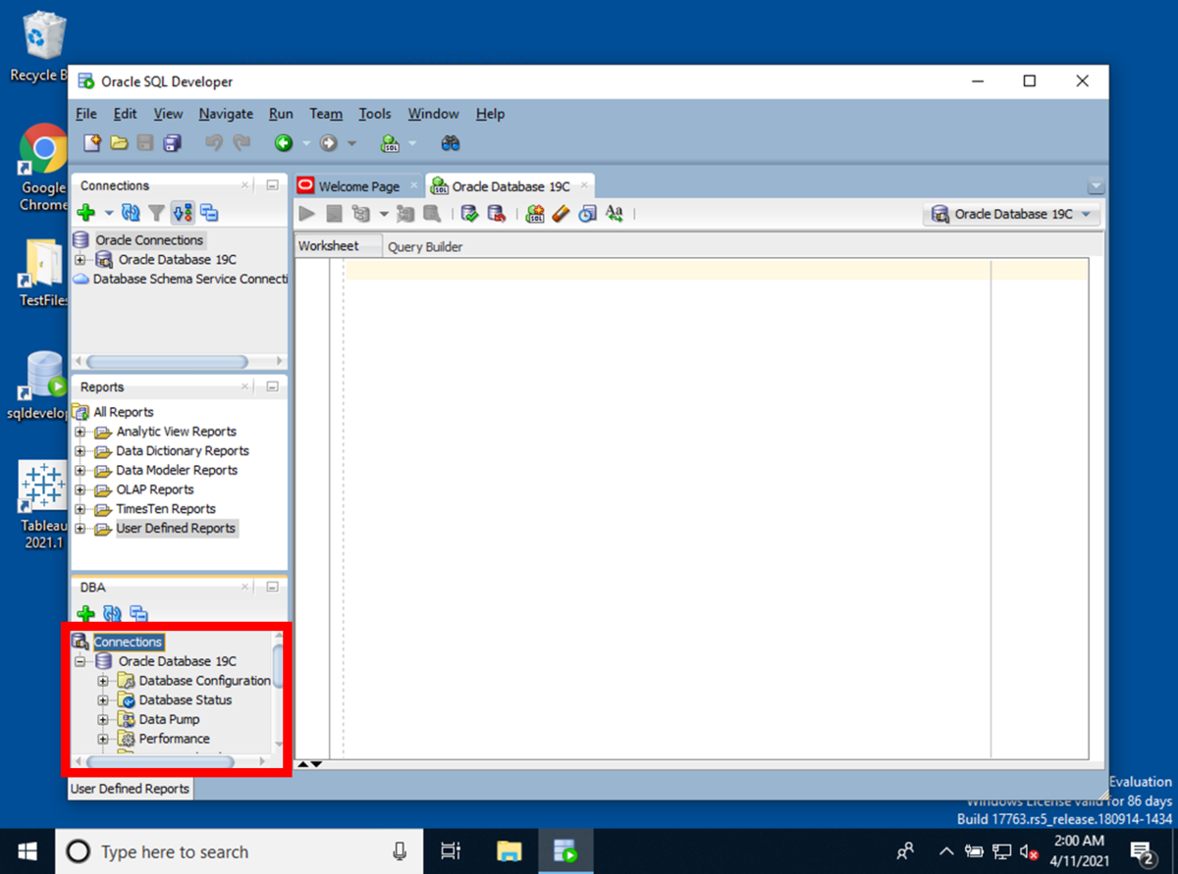
Task: Click the Windows taskbar search box
Action: [239, 851]
